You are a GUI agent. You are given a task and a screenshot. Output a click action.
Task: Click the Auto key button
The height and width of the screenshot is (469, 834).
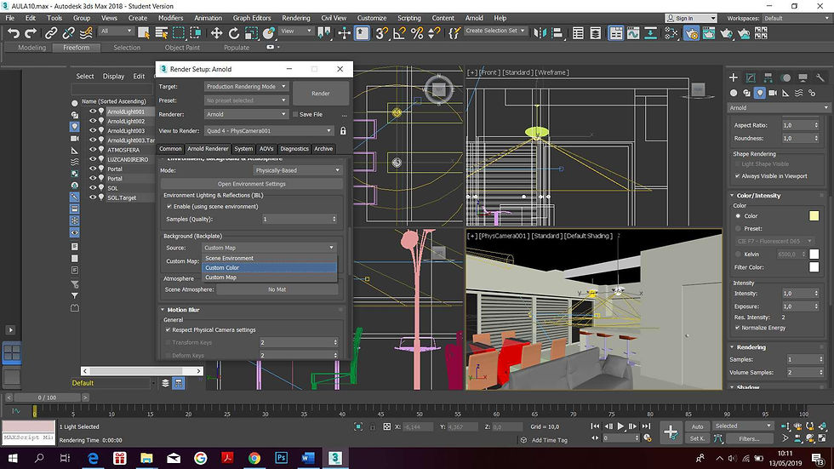click(697, 426)
